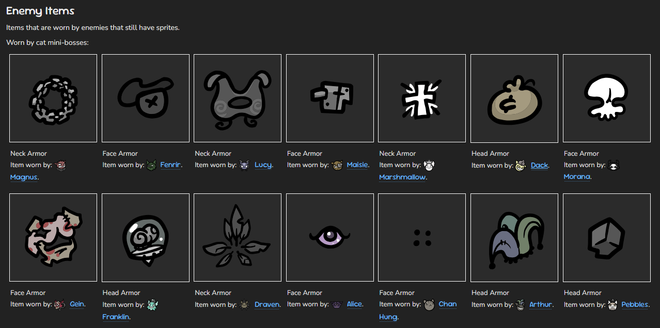Click the green Fenrir cat head icon

click(151, 166)
